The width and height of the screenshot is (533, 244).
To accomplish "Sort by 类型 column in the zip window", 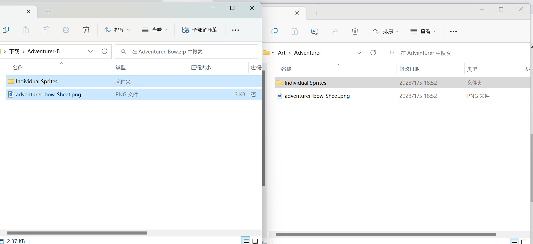I will [x=121, y=68].
